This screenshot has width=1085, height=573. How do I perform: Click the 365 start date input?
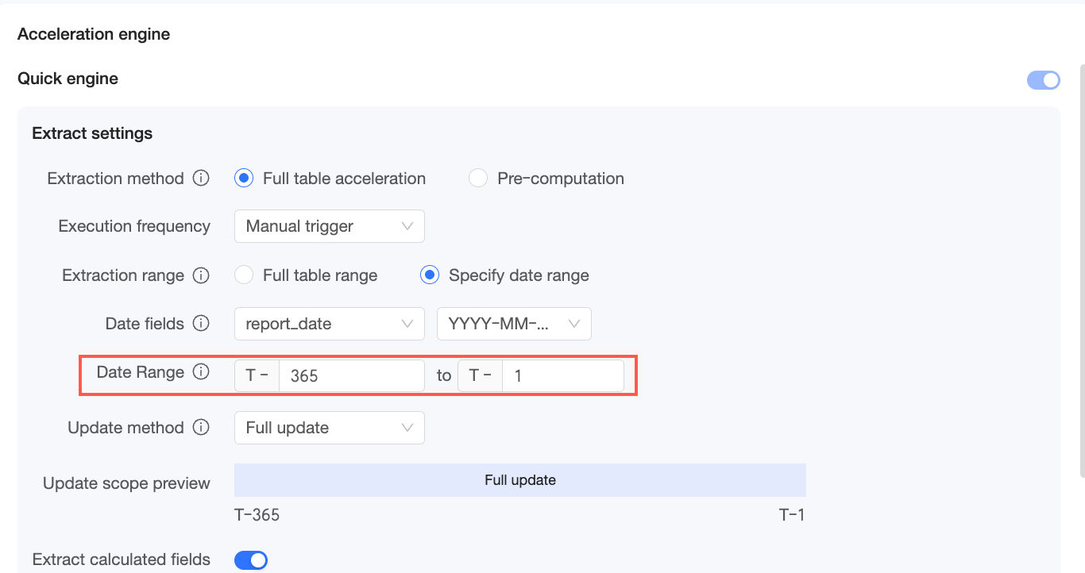pyautogui.click(x=351, y=376)
